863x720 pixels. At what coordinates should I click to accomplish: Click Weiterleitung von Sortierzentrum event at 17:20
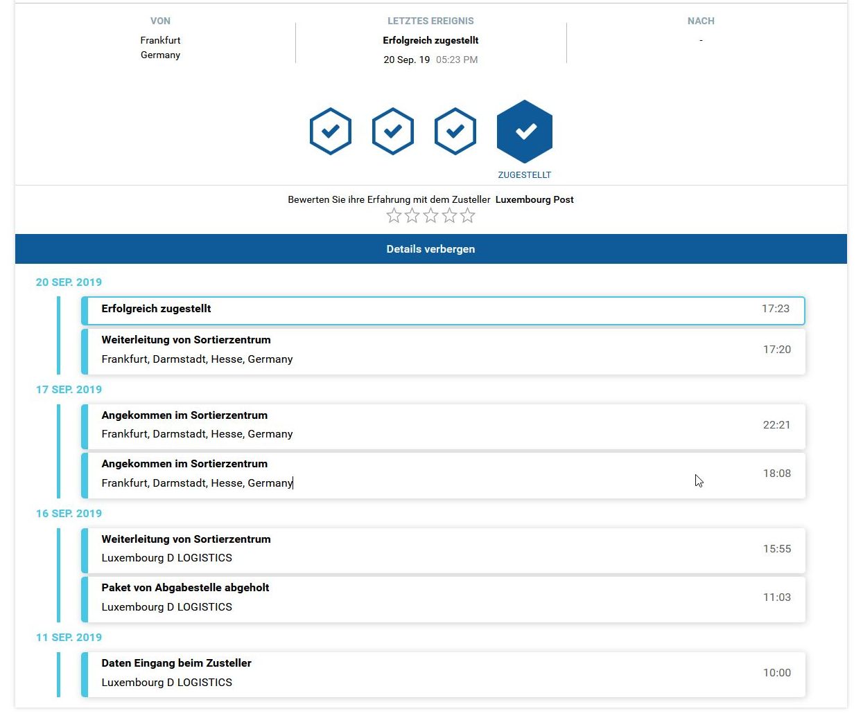click(x=443, y=350)
